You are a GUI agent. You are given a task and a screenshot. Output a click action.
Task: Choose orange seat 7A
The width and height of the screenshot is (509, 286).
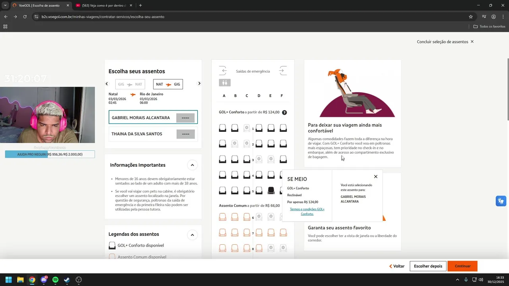[223, 233]
